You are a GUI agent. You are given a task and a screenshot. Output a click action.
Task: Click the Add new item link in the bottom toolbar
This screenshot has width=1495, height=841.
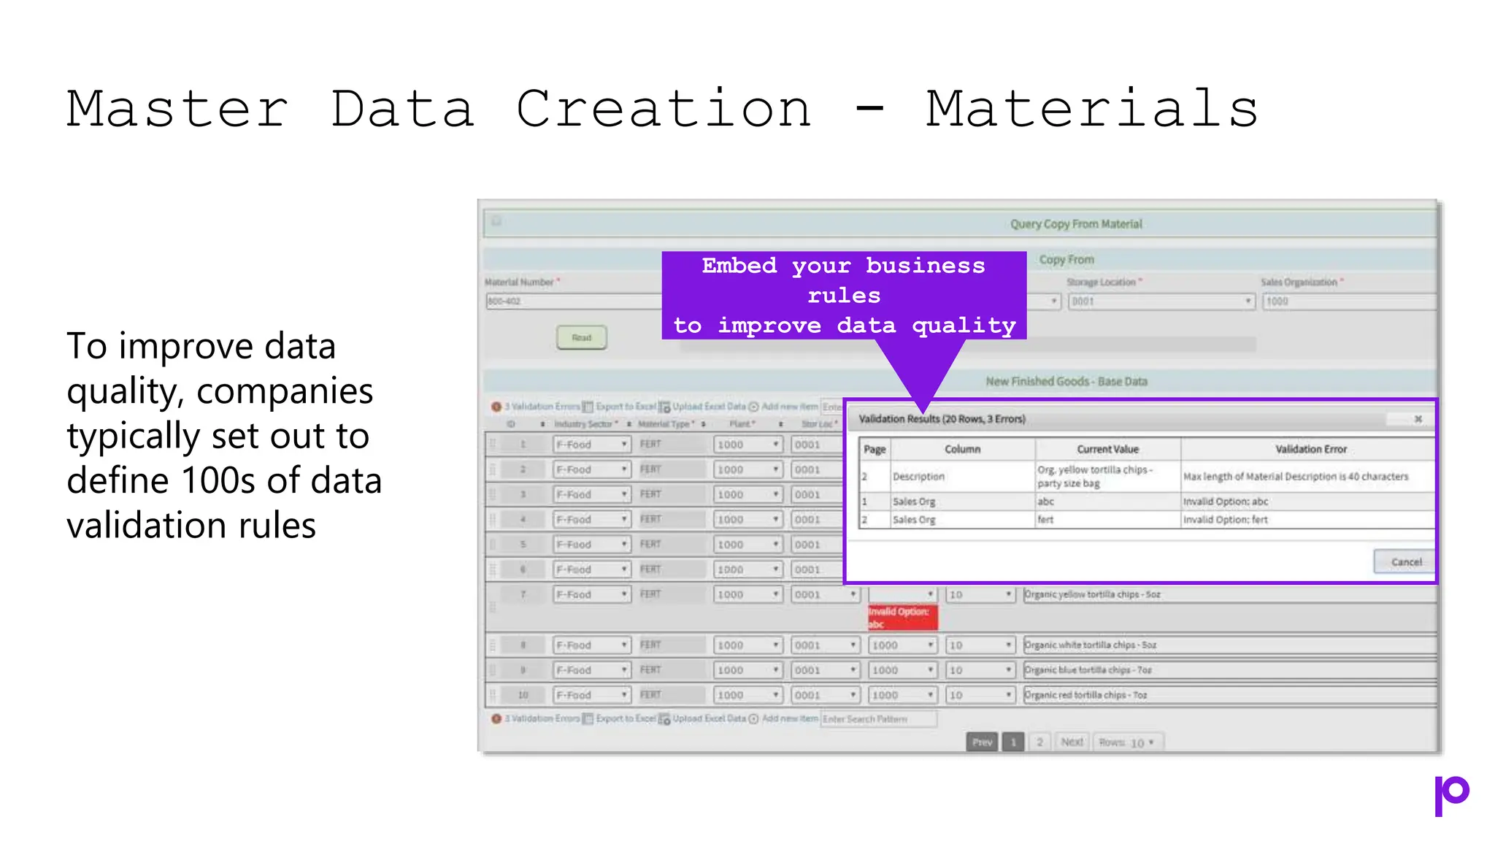coord(790,719)
